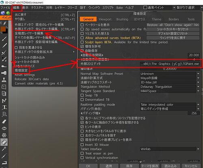Screen dimensions: 203x168
Task: Open Triangulation Method dropdown
Action: [x=170, y=87]
